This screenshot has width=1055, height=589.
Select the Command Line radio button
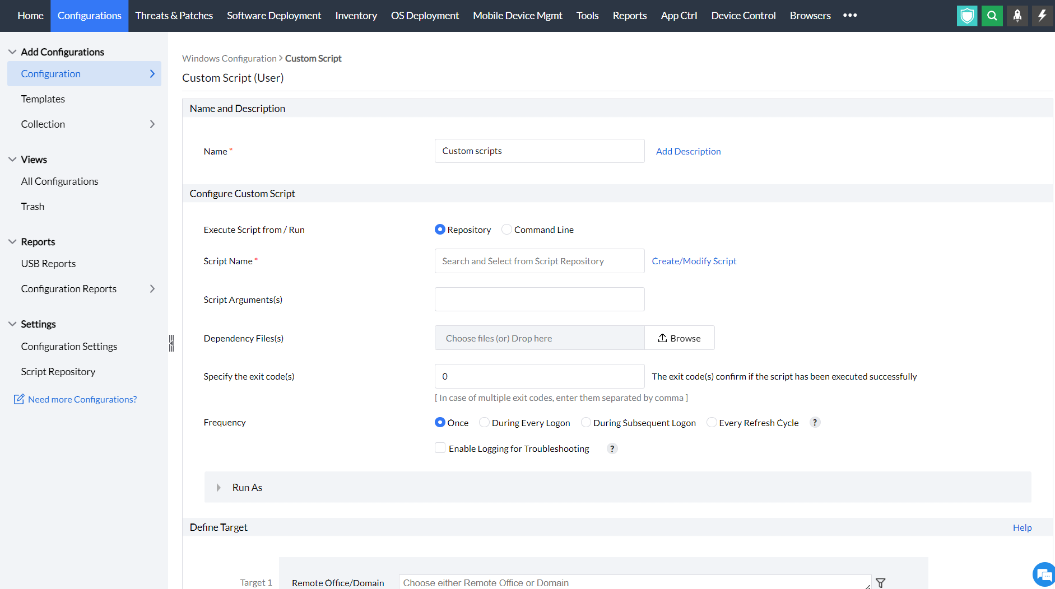point(506,230)
